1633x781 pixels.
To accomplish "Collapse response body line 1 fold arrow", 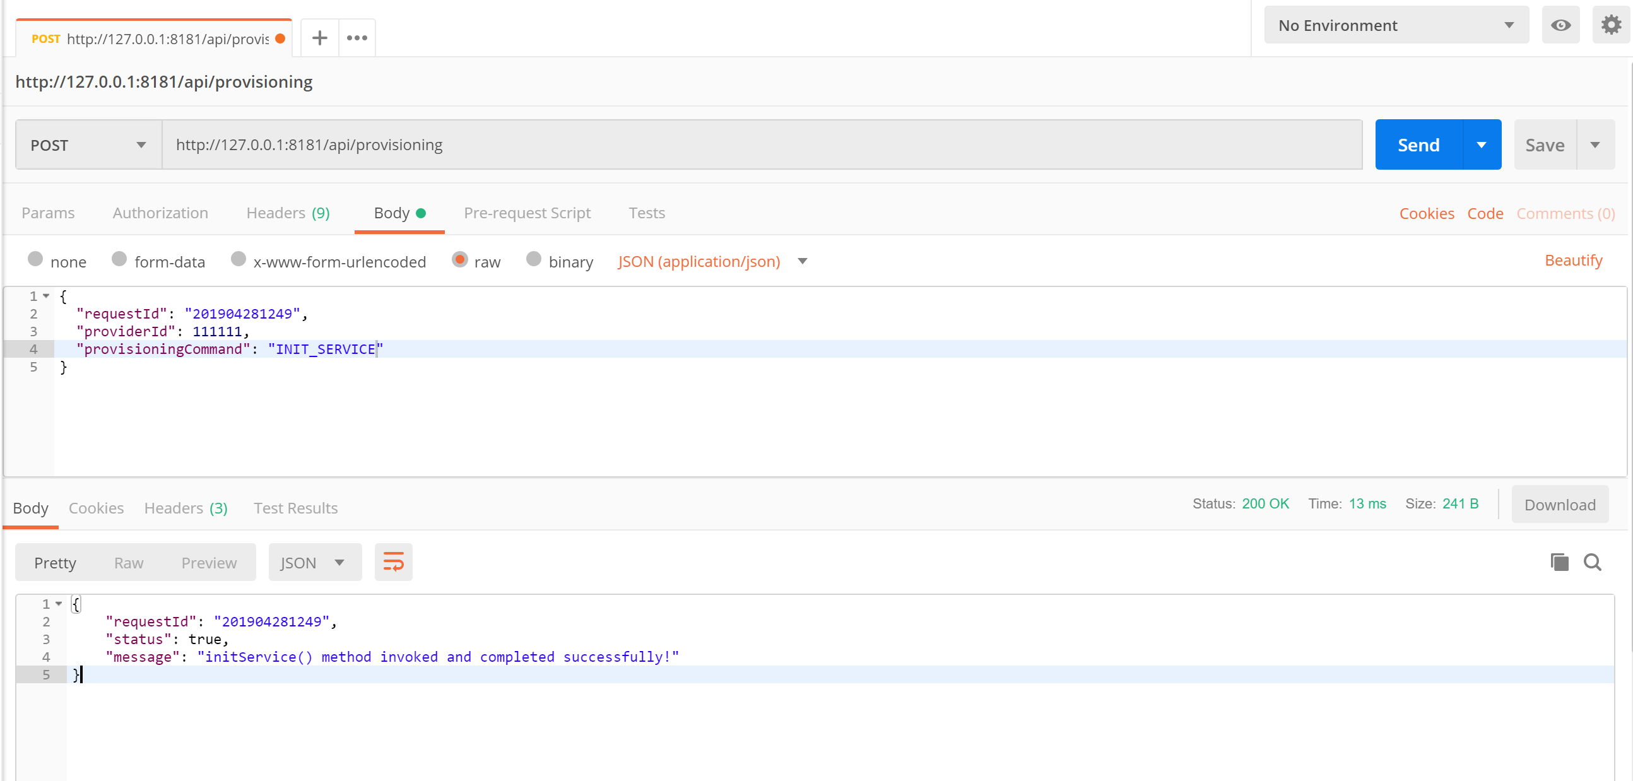I will 59,604.
